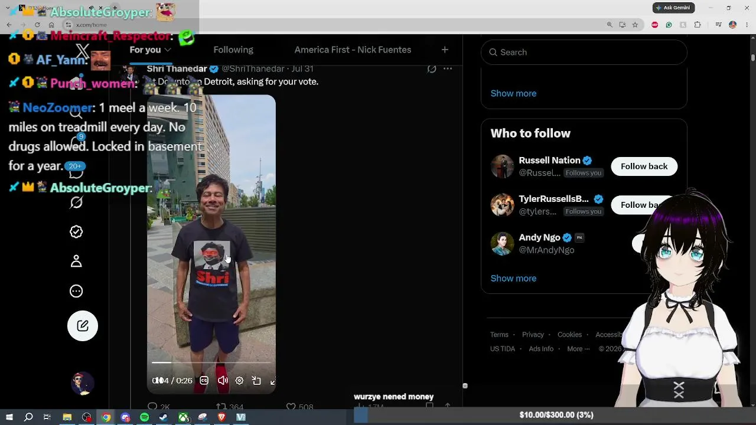Open the Ads Info footer link
Viewport: 756px width, 425px height.
click(541, 349)
